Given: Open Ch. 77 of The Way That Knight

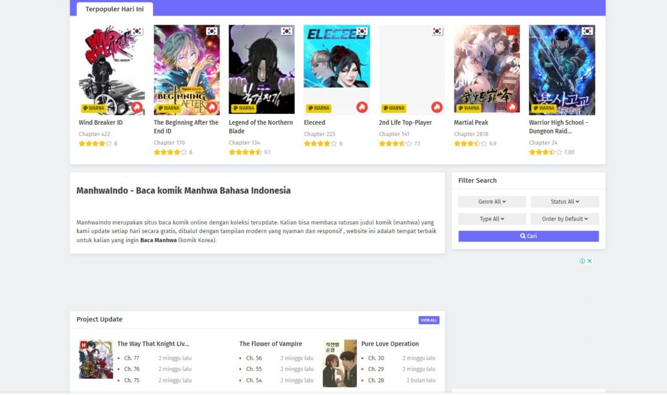Looking at the screenshot, I should [132, 358].
